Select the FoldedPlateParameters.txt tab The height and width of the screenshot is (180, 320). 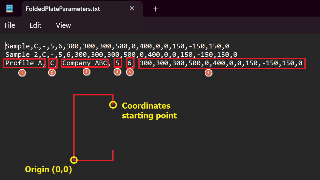63,9
